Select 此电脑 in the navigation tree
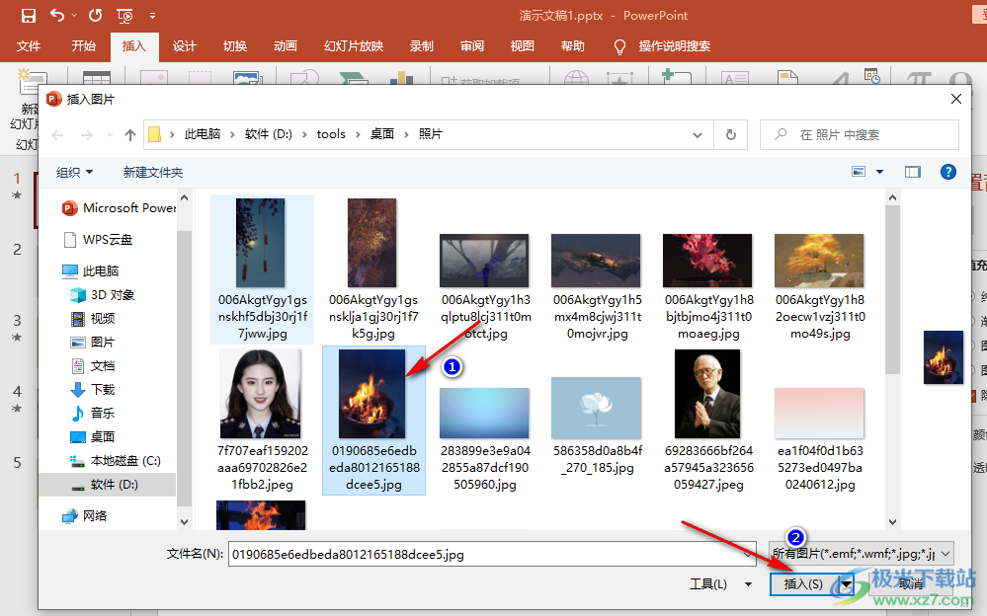Viewport: 987px width, 616px height. [x=91, y=271]
